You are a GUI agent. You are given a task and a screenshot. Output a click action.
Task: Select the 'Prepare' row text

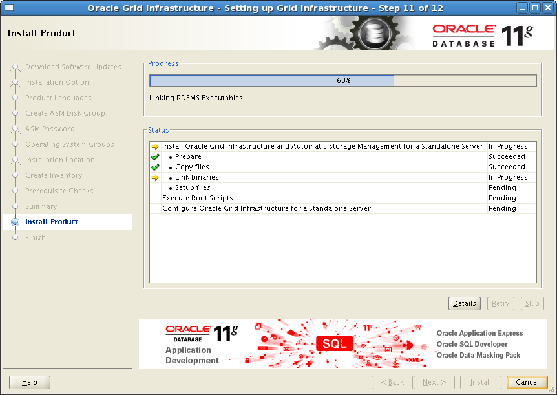click(x=188, y=157)
